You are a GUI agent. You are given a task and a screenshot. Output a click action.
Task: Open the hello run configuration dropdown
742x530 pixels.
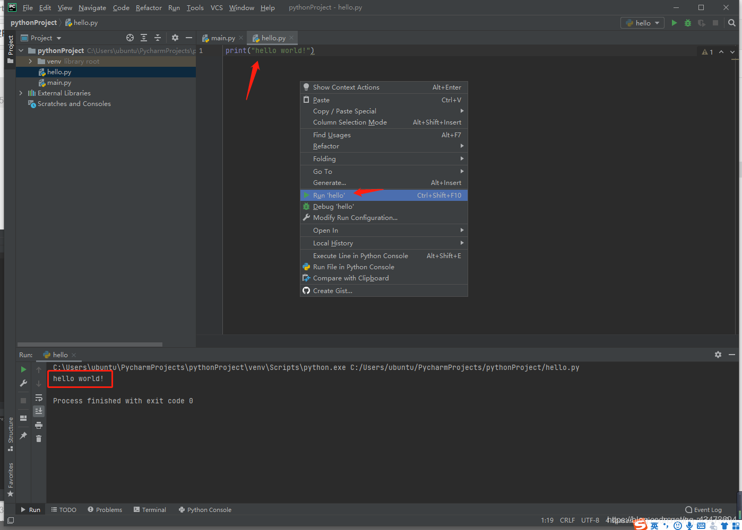tap(642, 23)
